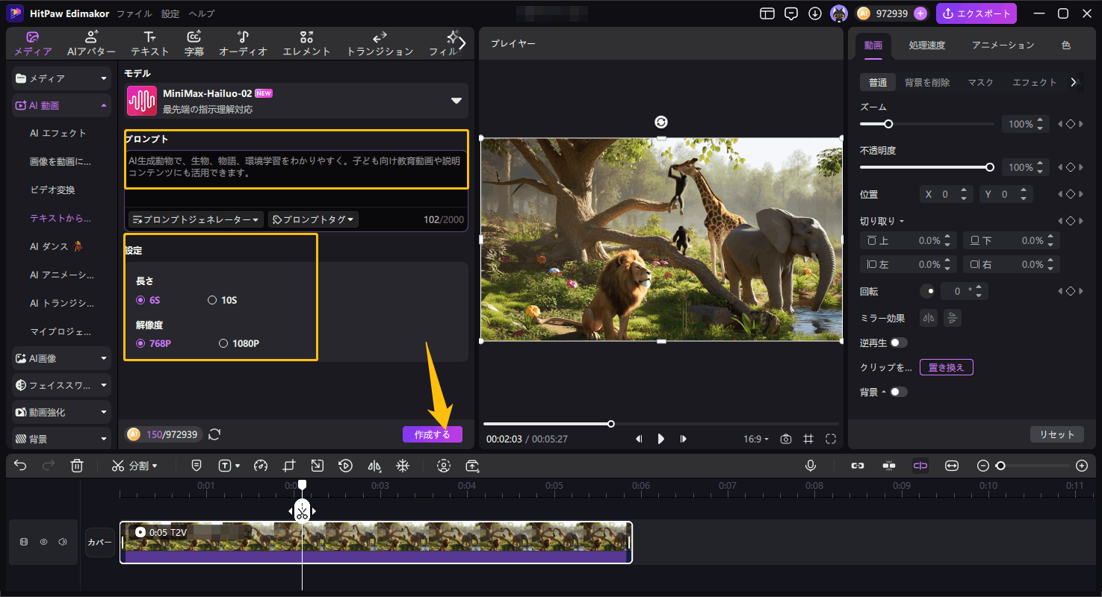1102x597 pixels.
Task: Choose the 1080P resolution option
Action: (x=223, y=343)
